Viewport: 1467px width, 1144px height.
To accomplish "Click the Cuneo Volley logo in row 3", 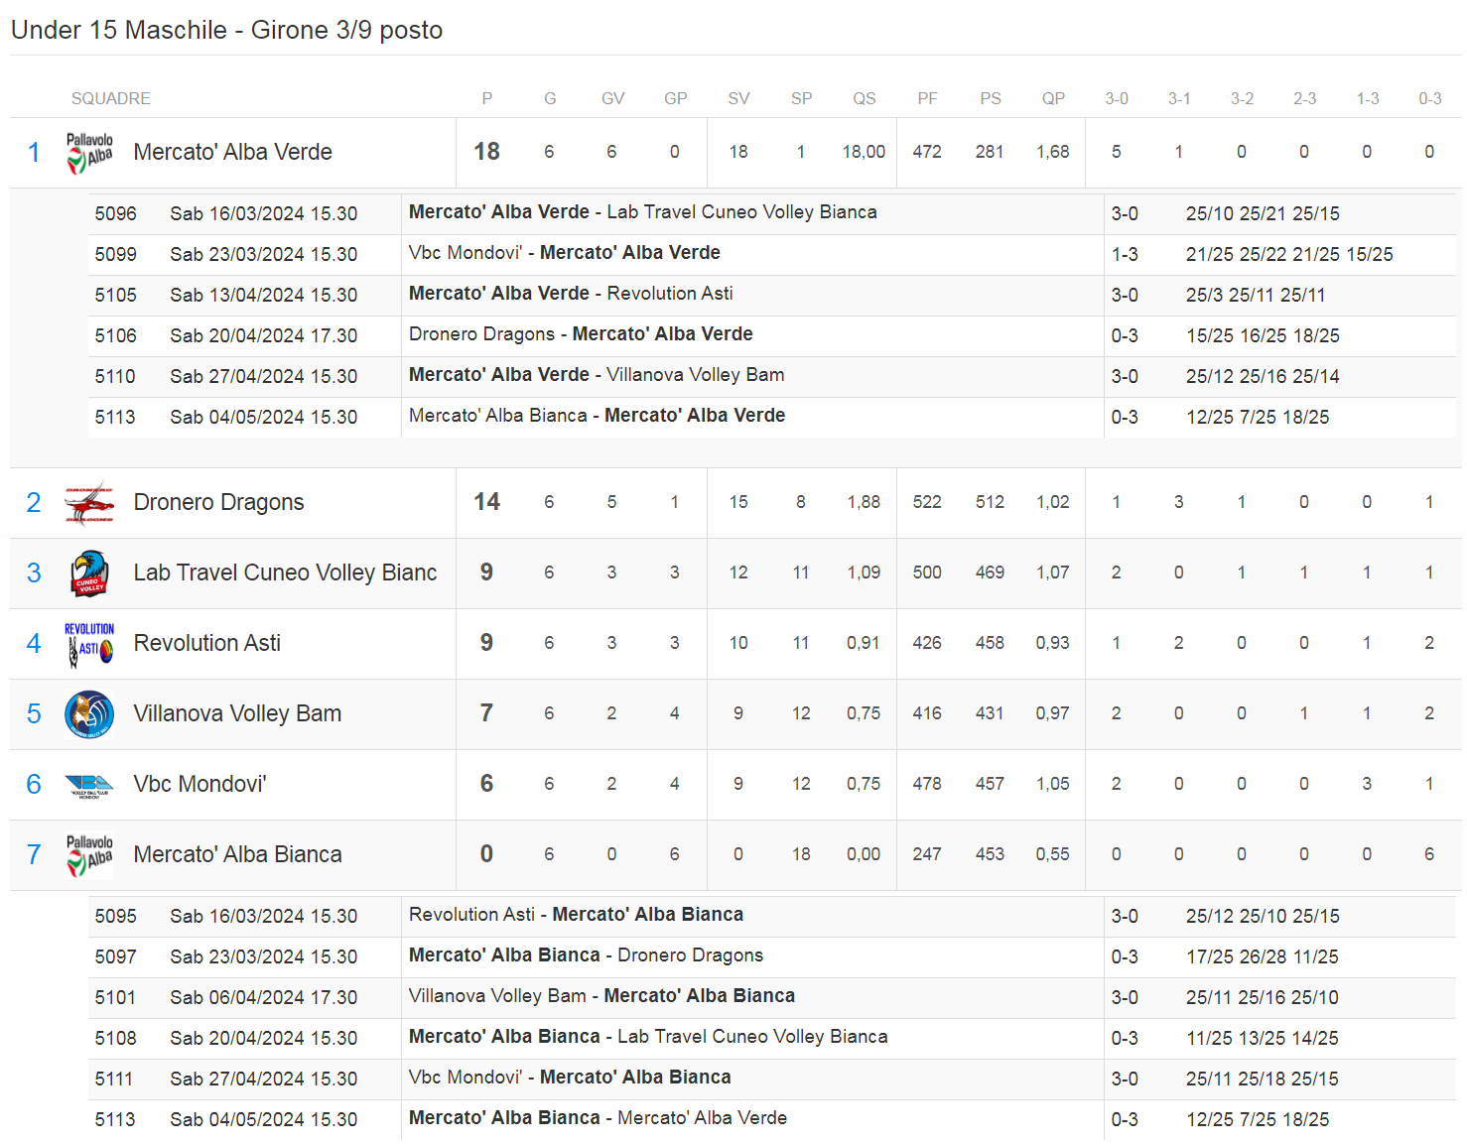I will (x=89, y=573).
